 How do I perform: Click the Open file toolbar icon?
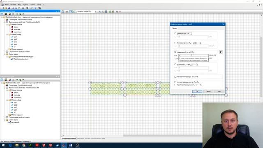tap(6, 8)
